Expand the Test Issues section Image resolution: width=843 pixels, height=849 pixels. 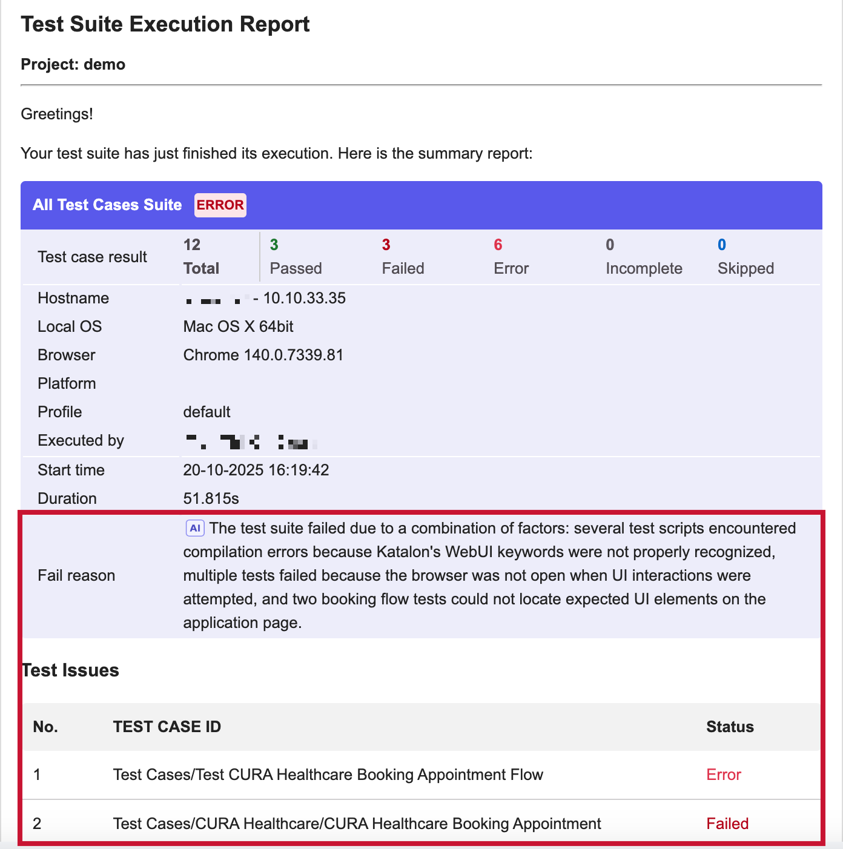[x=71, y=670]
